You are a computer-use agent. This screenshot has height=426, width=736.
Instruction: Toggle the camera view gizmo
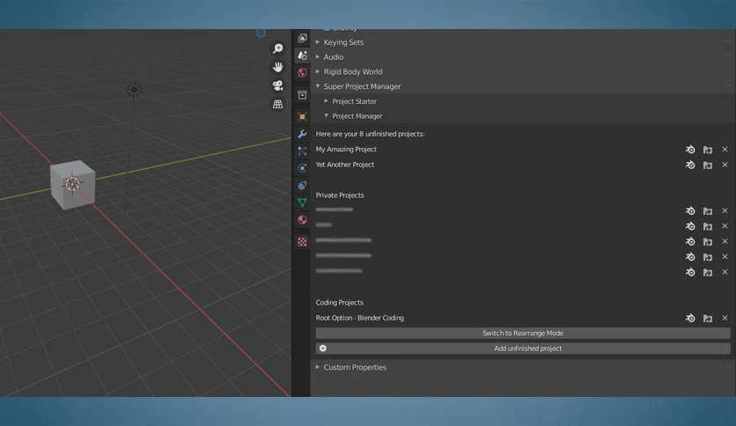pyautogui.click(x=278, y=85)
